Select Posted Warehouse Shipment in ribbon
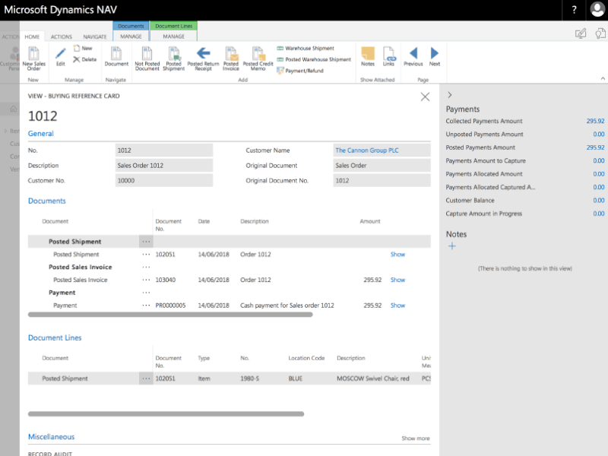 coord(314,59)
